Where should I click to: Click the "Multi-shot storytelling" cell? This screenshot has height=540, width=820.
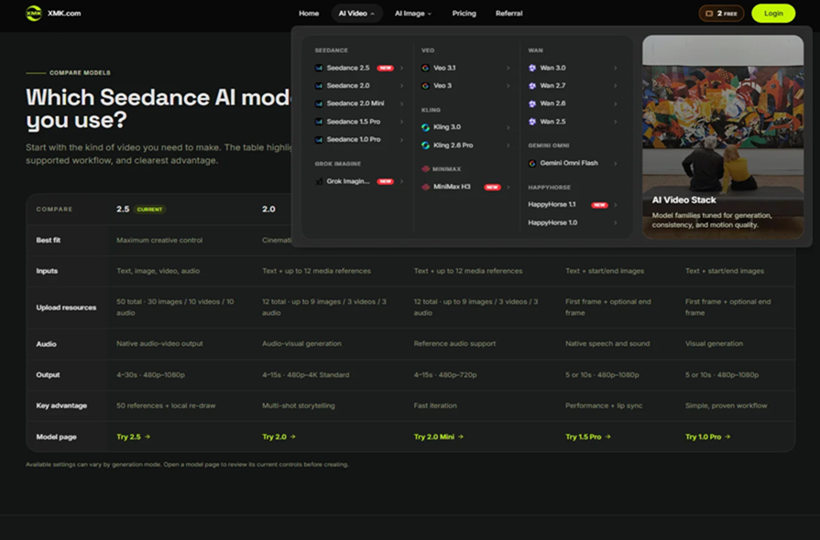[x=299, y=405]
